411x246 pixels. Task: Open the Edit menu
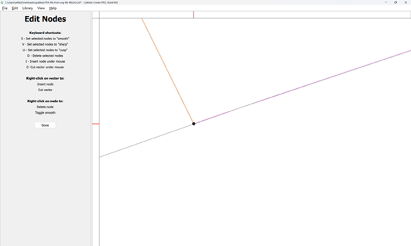pos(15,8)
